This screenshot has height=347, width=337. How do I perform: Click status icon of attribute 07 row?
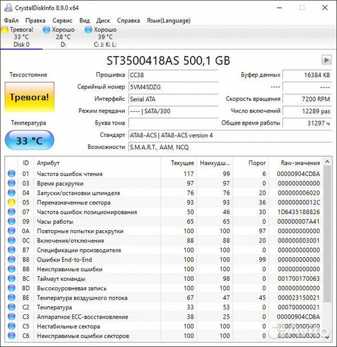pyautogui.click(x=12, y=212)
